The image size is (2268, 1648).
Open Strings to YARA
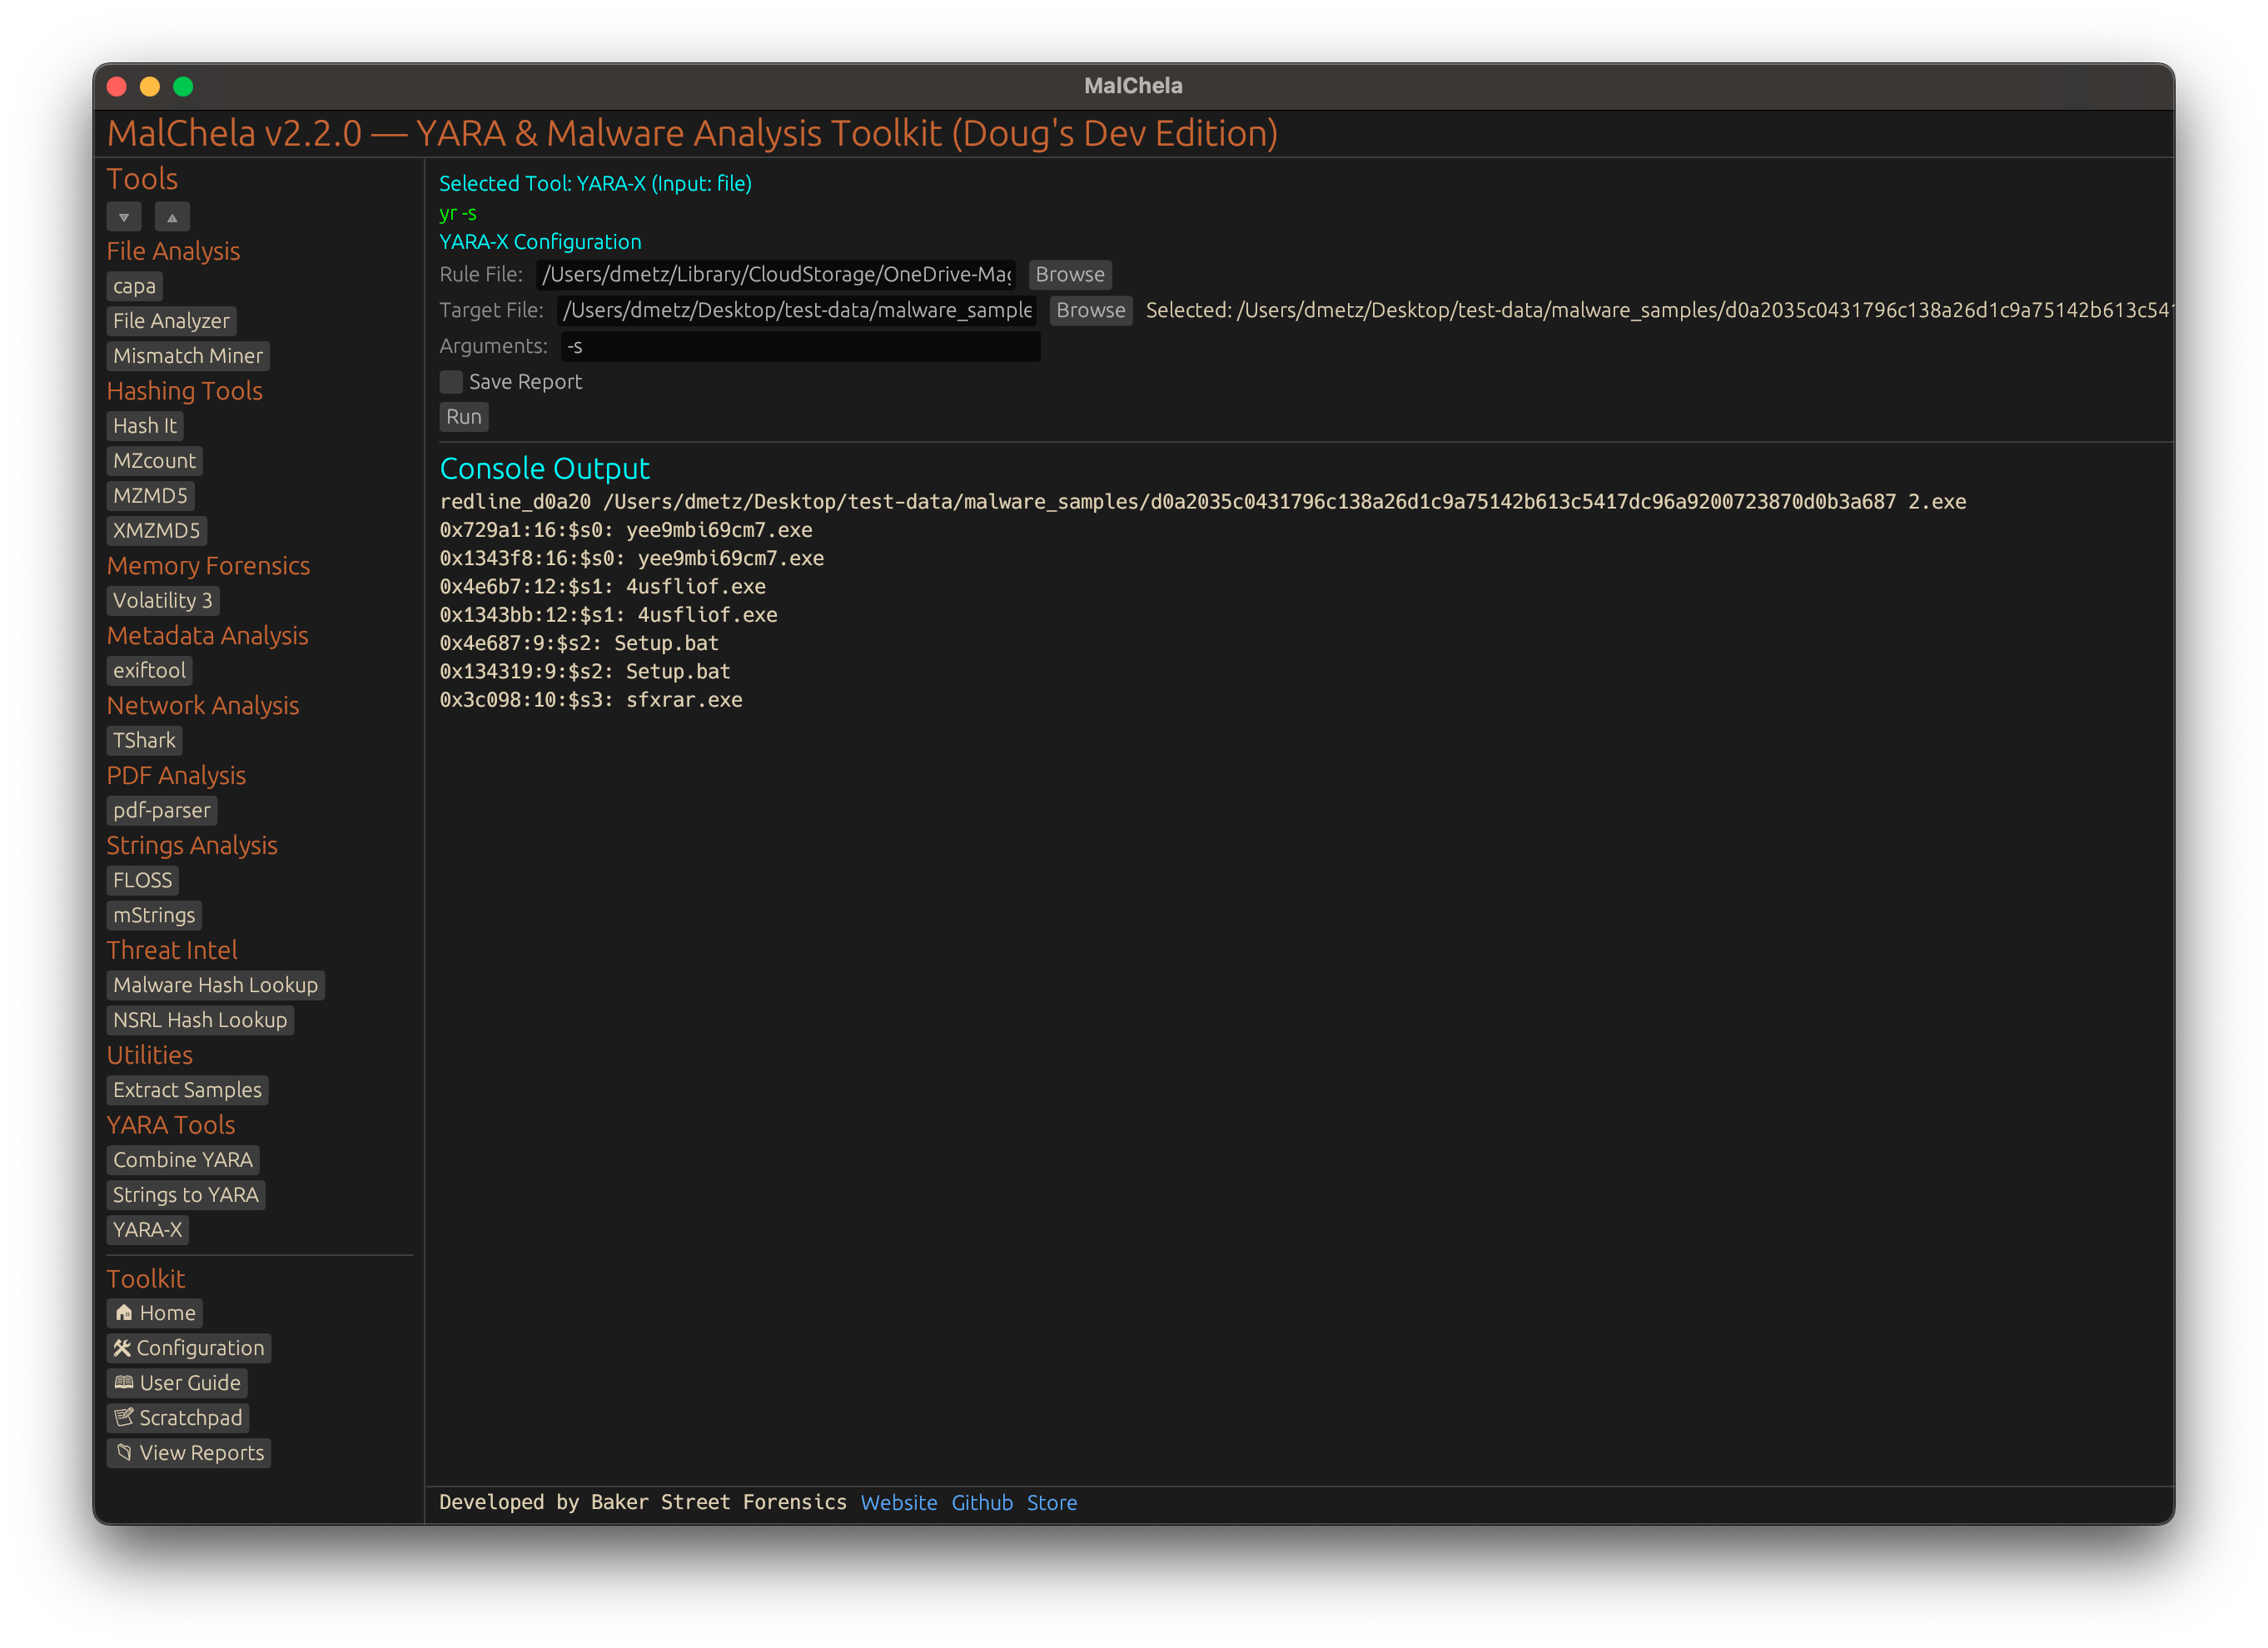pyautogui.click(x=186, y=1196)
